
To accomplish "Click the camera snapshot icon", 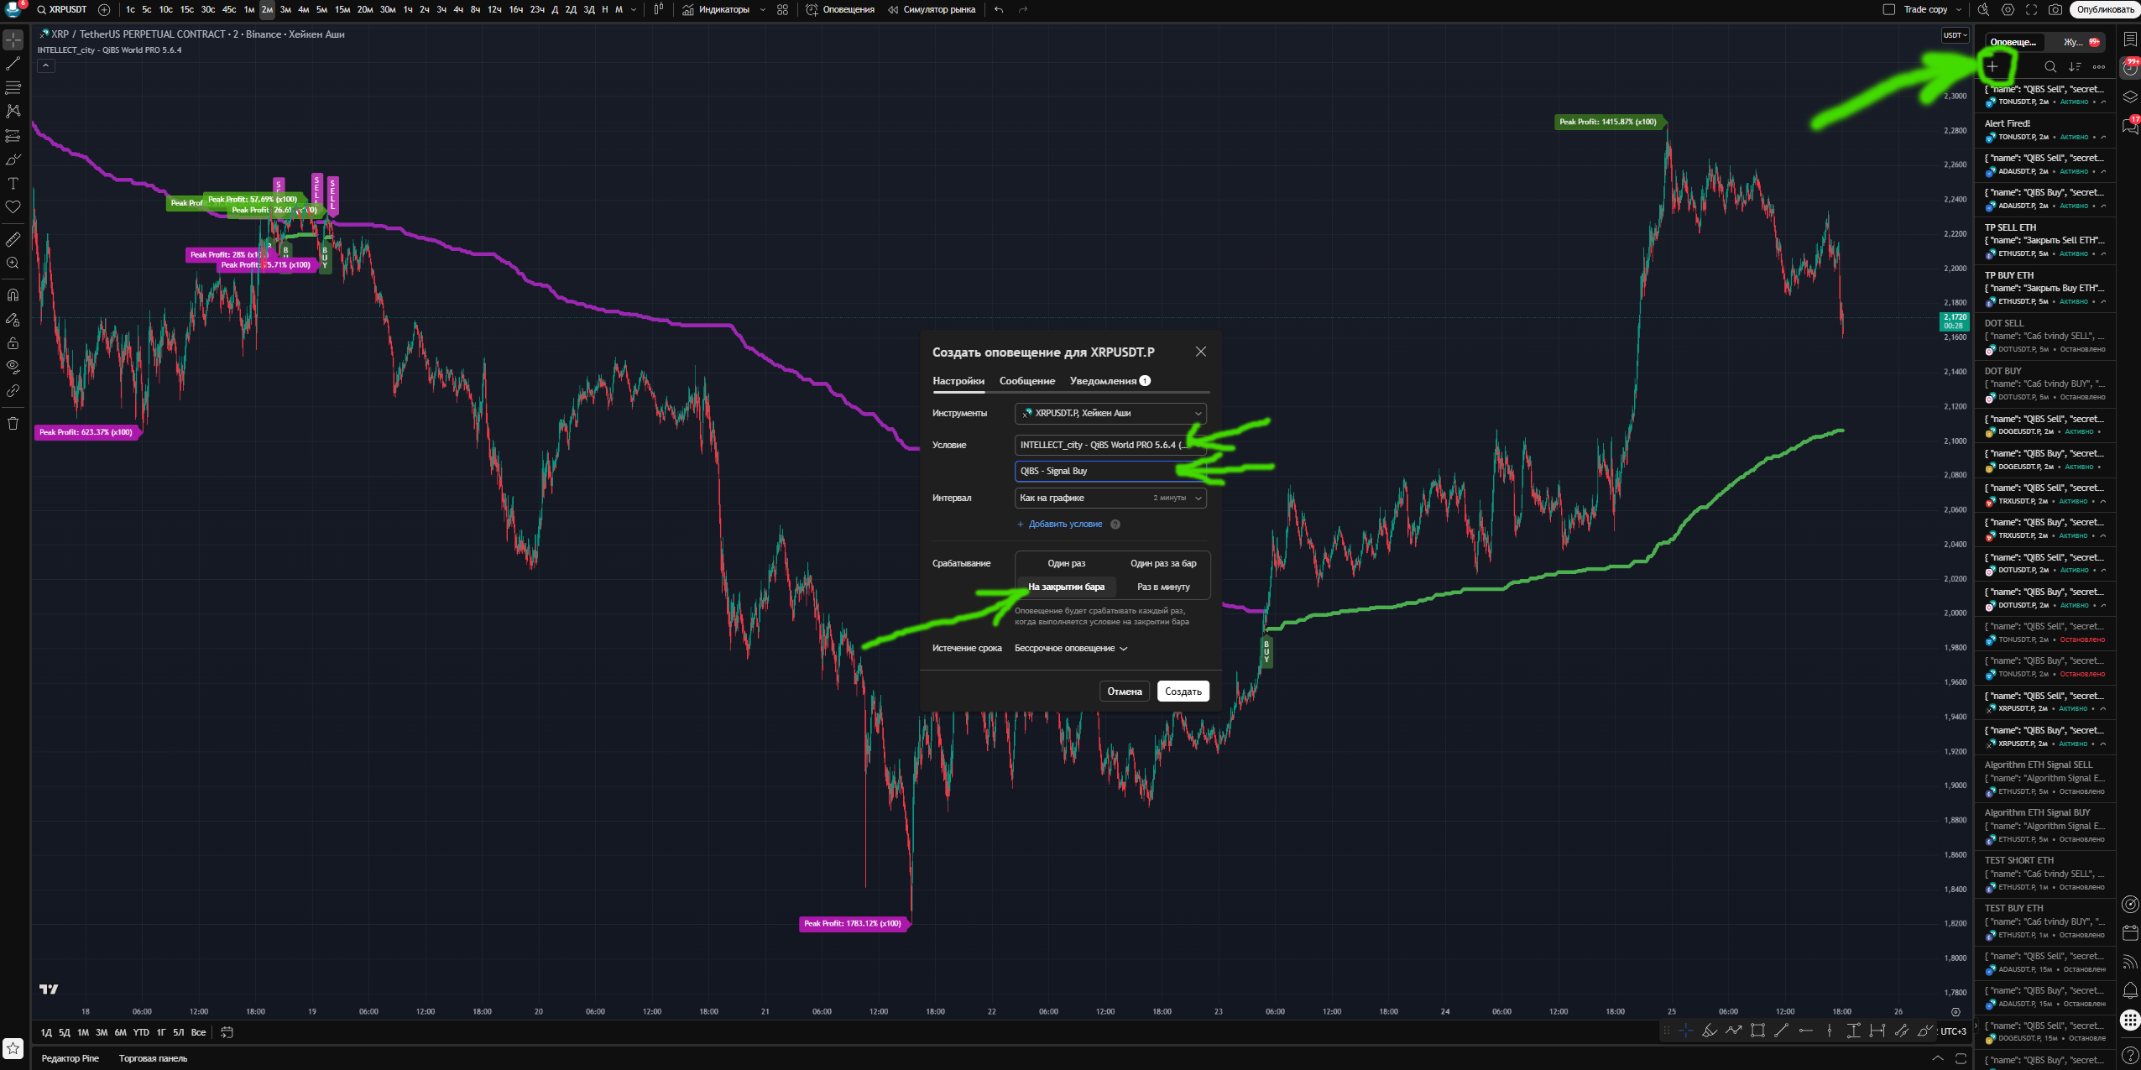I will coord(2055,9).
